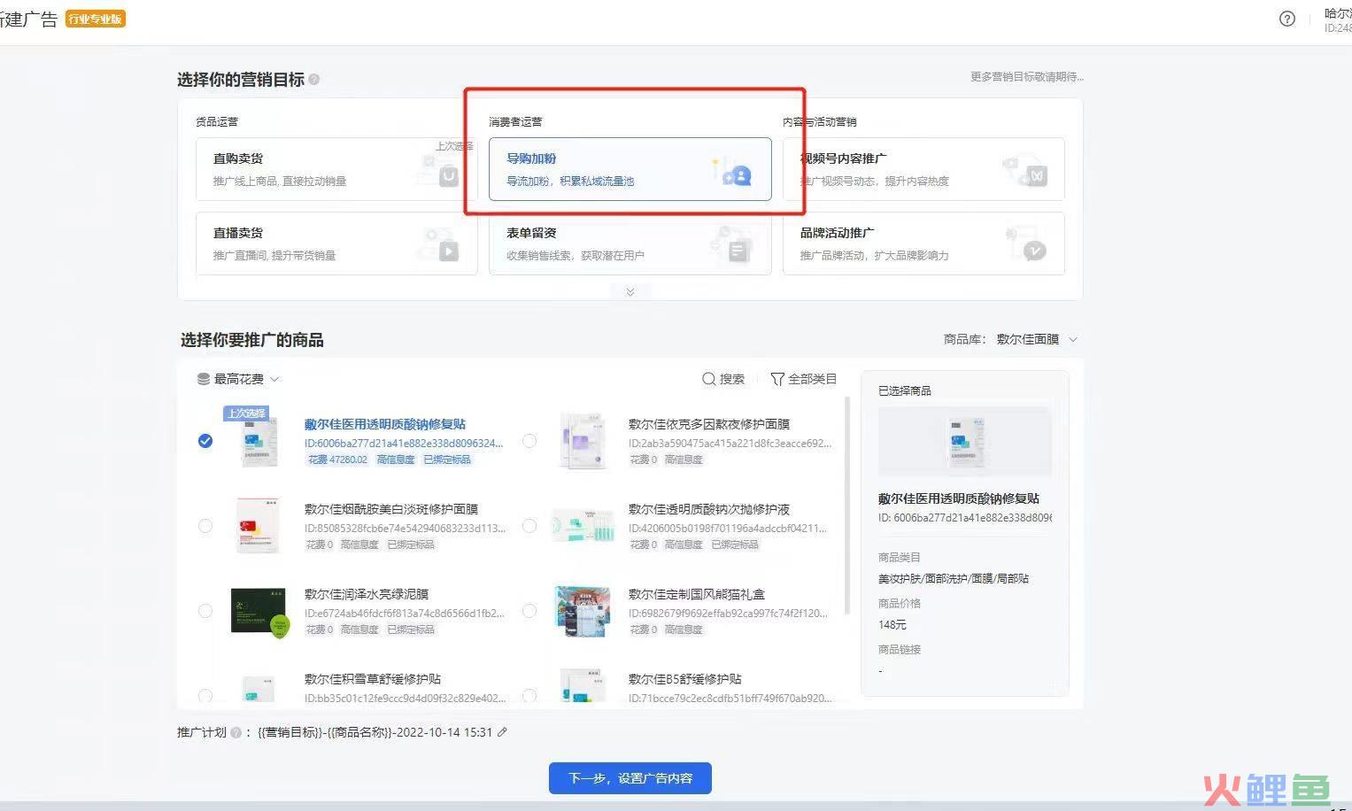
Task: Click category text 美妆护肤/面部洗护/面膜/局部贴
Action: (954, 578)
